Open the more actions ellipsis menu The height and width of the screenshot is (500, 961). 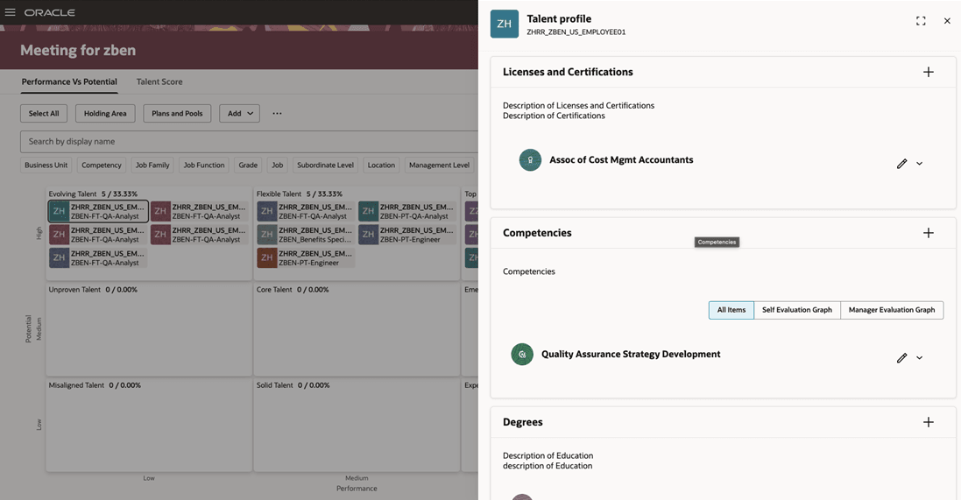click(x=277, y=113)
